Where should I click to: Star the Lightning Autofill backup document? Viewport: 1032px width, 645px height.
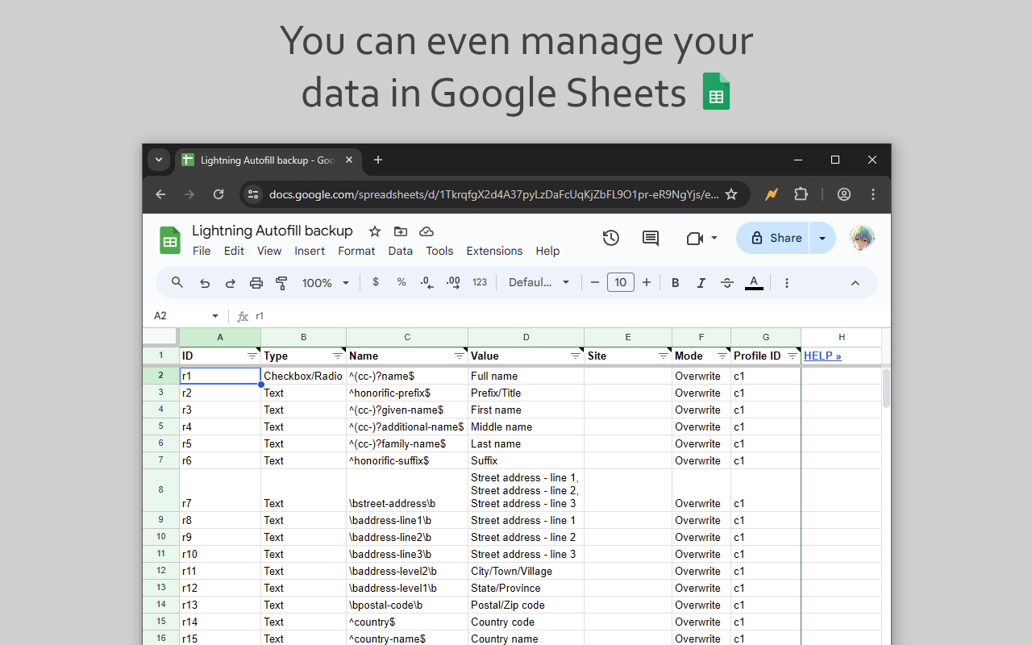(x=374, y=231)
